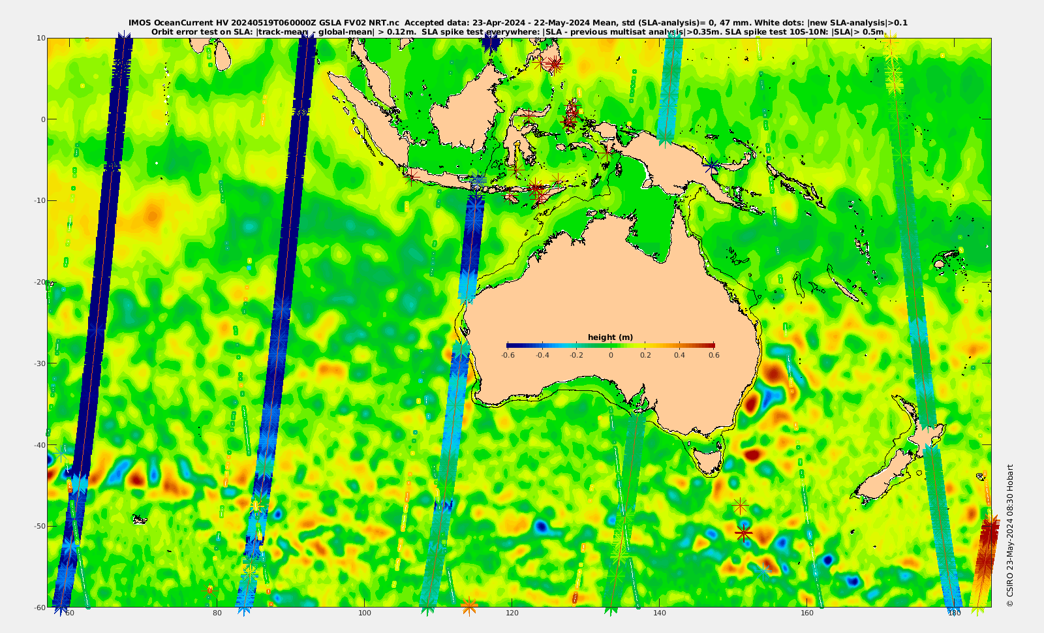Click the -0.2 colorbar tick label

coord(576,356)
